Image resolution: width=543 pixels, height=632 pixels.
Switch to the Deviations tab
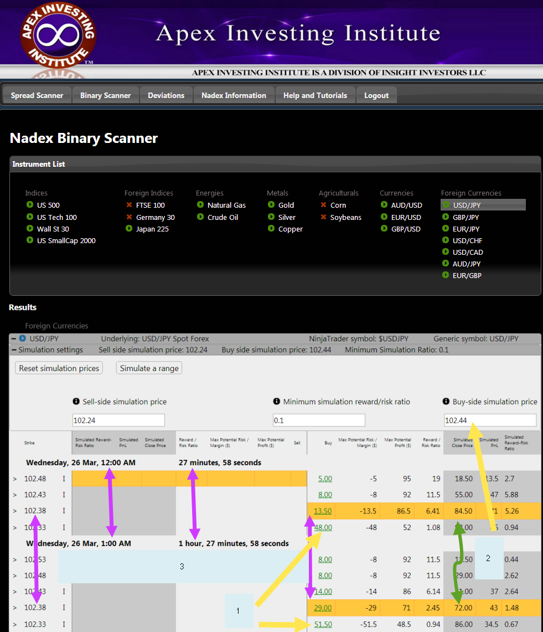pos(166,95)
